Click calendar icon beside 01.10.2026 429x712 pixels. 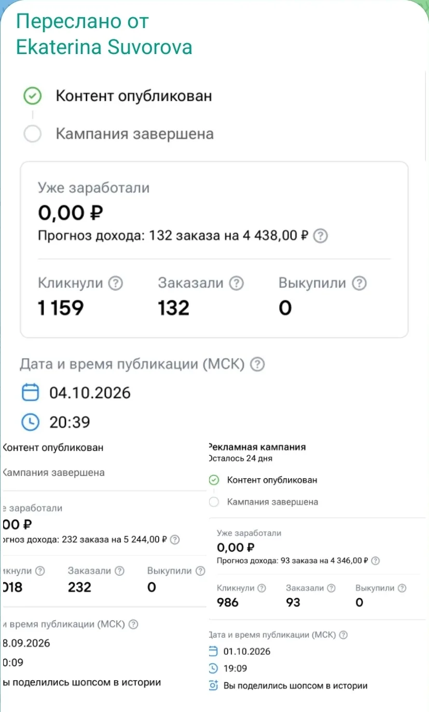coord(213,651)
